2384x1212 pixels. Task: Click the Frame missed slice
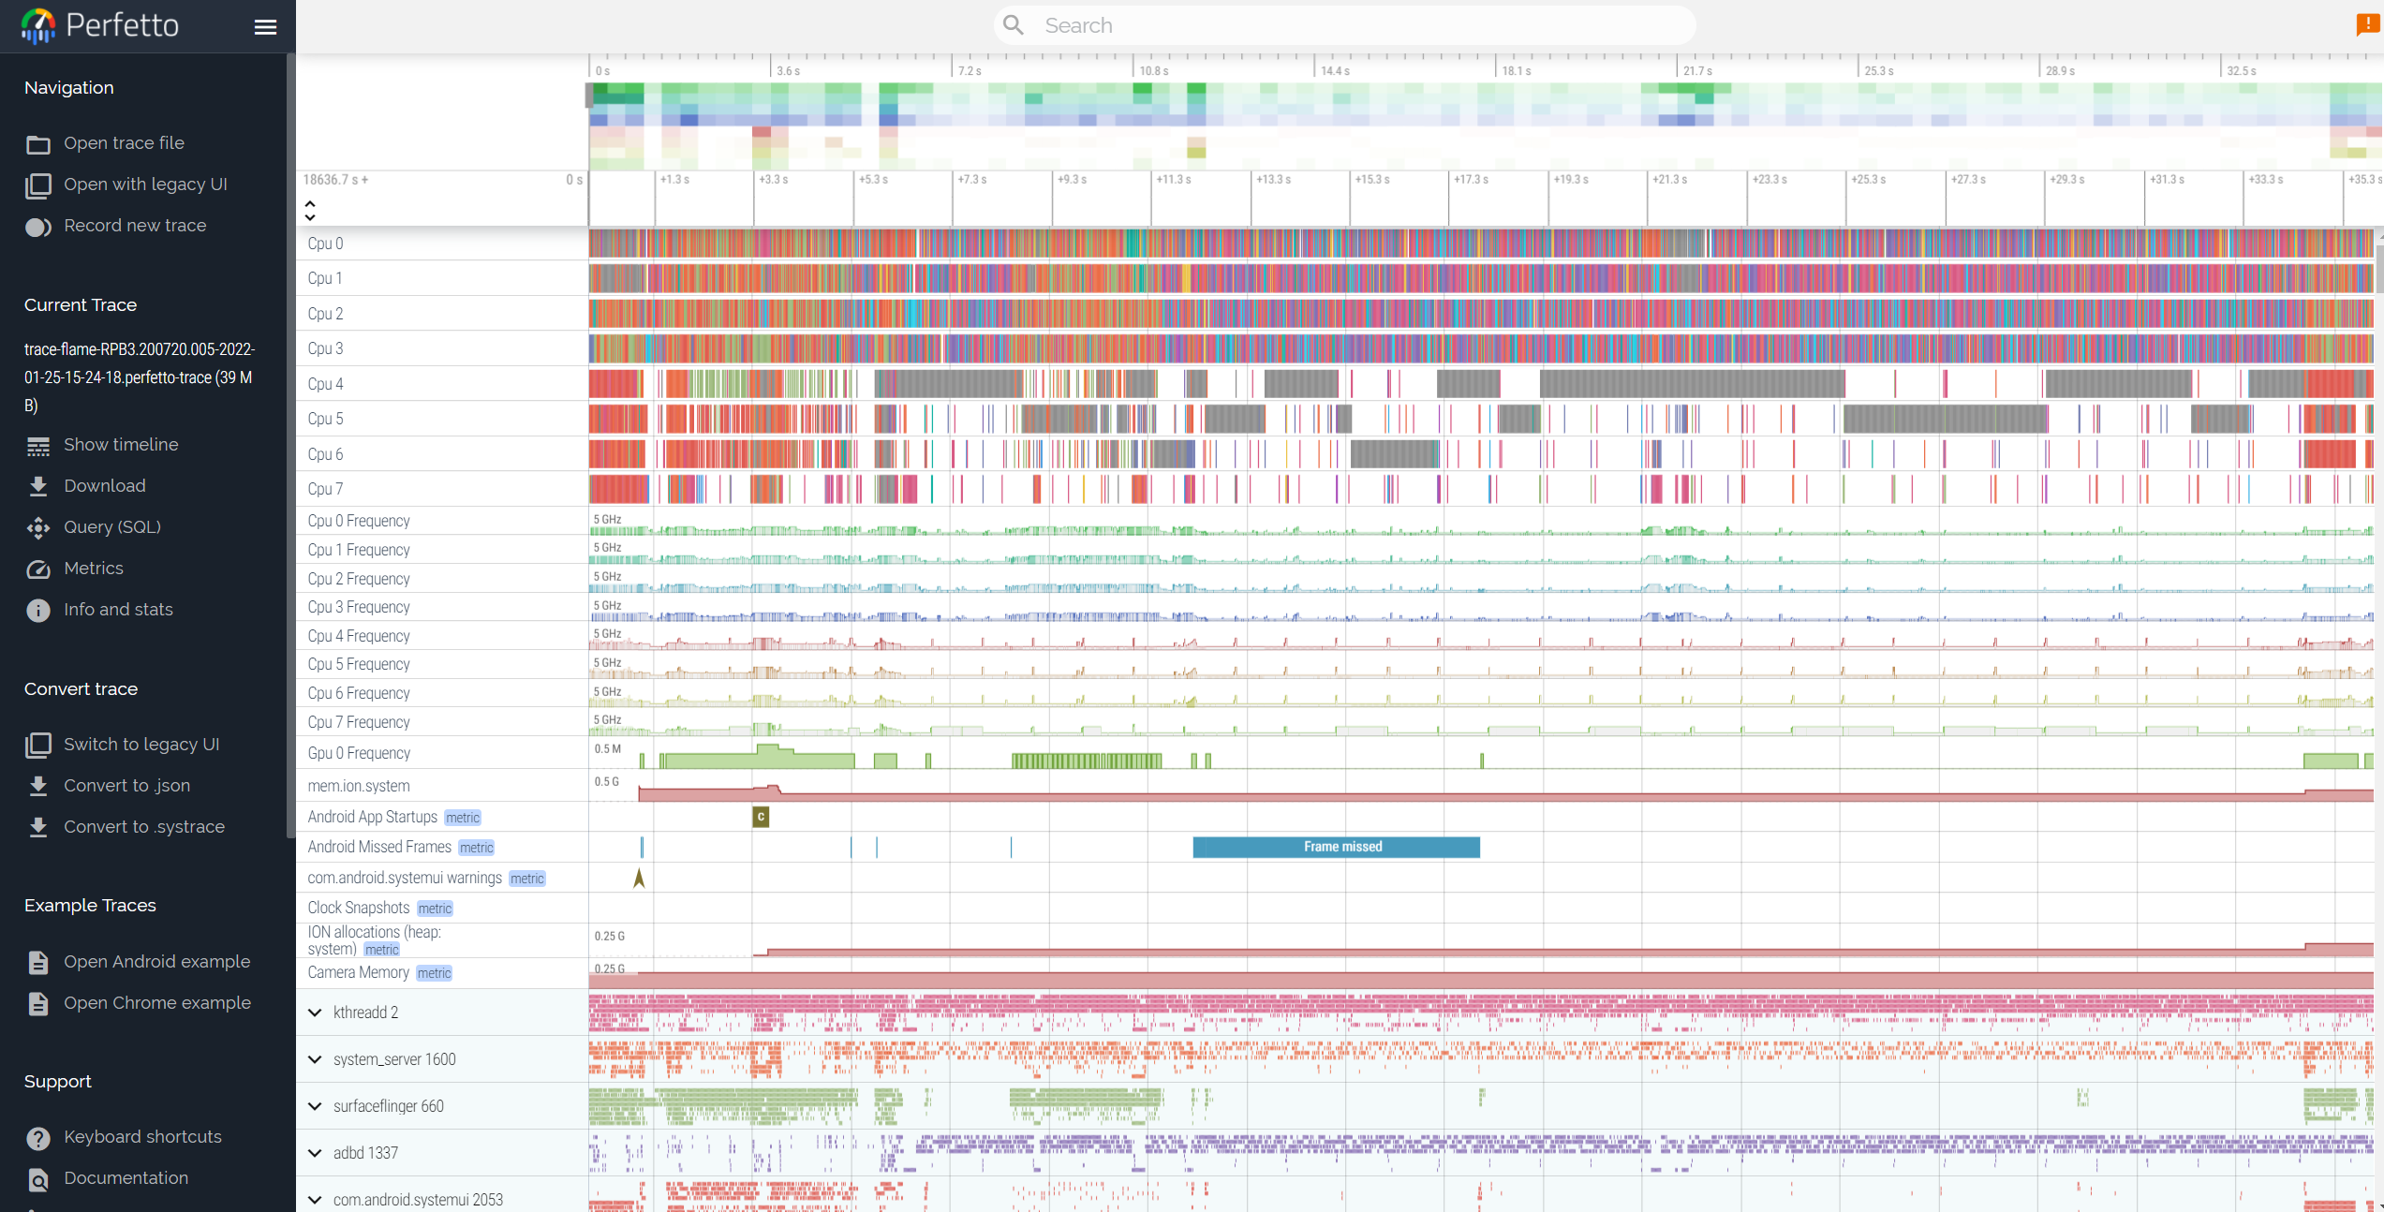(x=1336, y=847)
